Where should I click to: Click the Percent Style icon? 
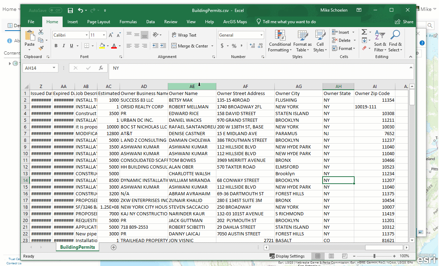pyautogui.click(x=234, y=46)
